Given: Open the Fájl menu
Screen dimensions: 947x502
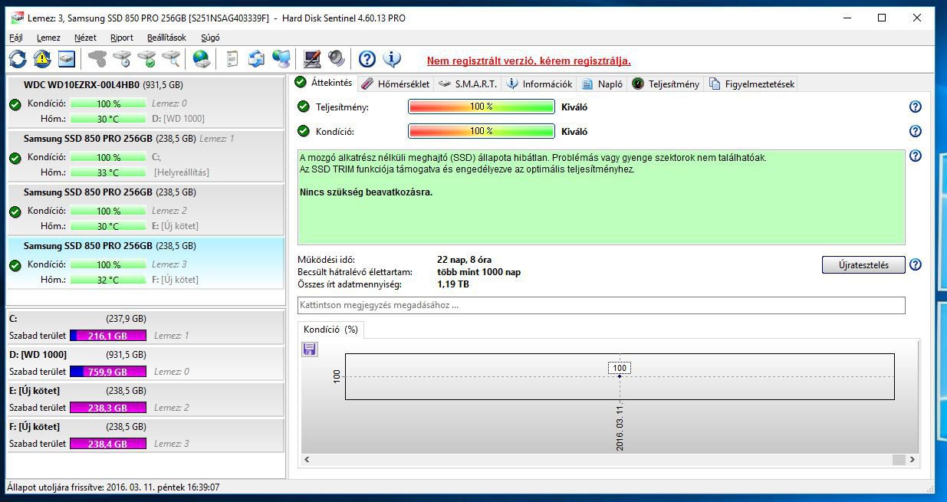Looking at the screenshot, I should pos(15,37).
